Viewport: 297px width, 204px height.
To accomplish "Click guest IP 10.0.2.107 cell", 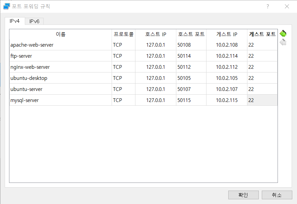I will 227,89.
